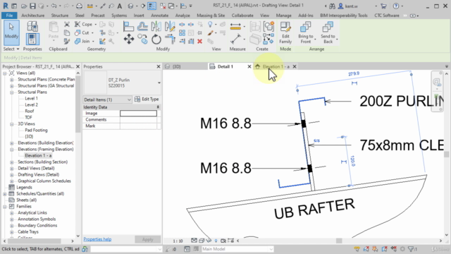The image size is (451, 254).
Task: Expand Sections (Building Section) node
Action: (12, 162)
